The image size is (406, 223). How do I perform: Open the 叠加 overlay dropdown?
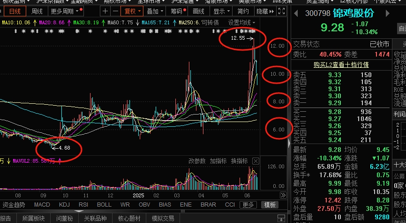coord(155,11)
